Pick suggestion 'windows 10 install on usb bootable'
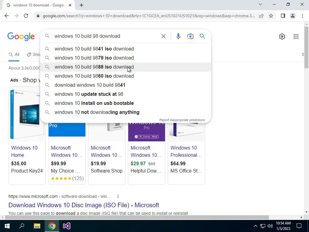Viewport: 309px width, 232px height. pos(126,103)
